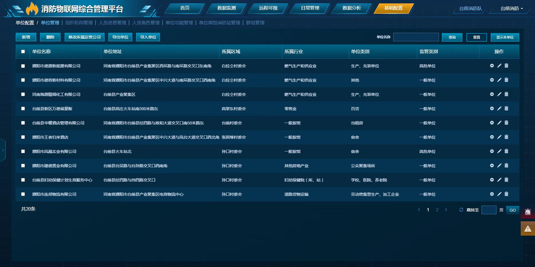Open the 台前消防 user dropdown
This screenshot has width=535, height=267.
click(x=512, y=9)
